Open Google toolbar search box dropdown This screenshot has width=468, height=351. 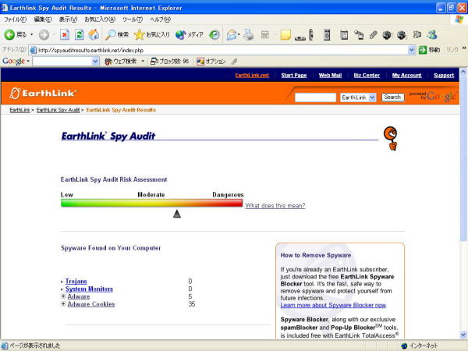click(95, 61)
